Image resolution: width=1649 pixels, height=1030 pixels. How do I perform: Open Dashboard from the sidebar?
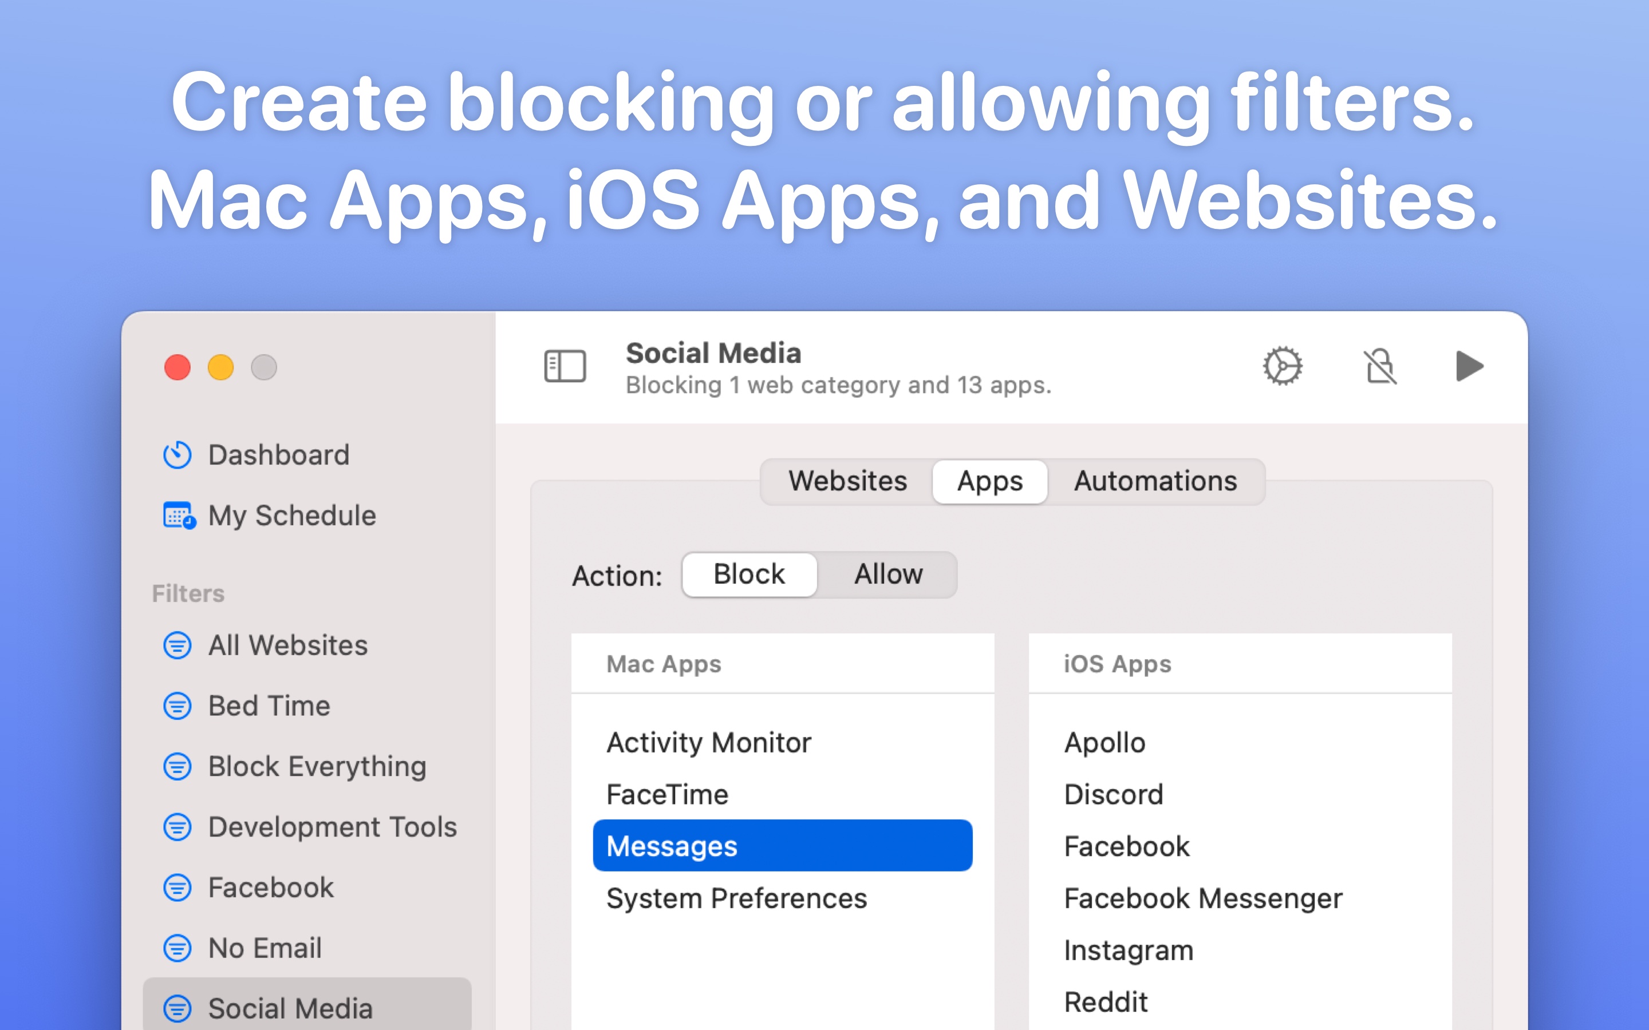(x=278, y=454)
